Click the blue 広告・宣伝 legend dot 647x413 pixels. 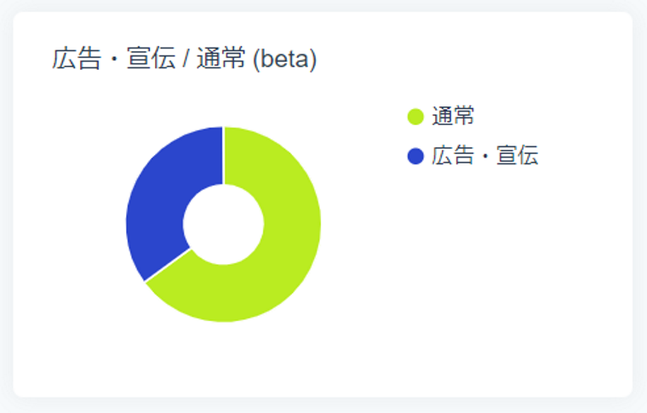click(415, 156)
